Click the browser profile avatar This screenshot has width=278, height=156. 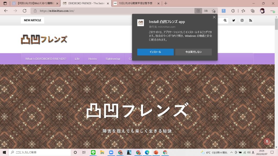263,11
